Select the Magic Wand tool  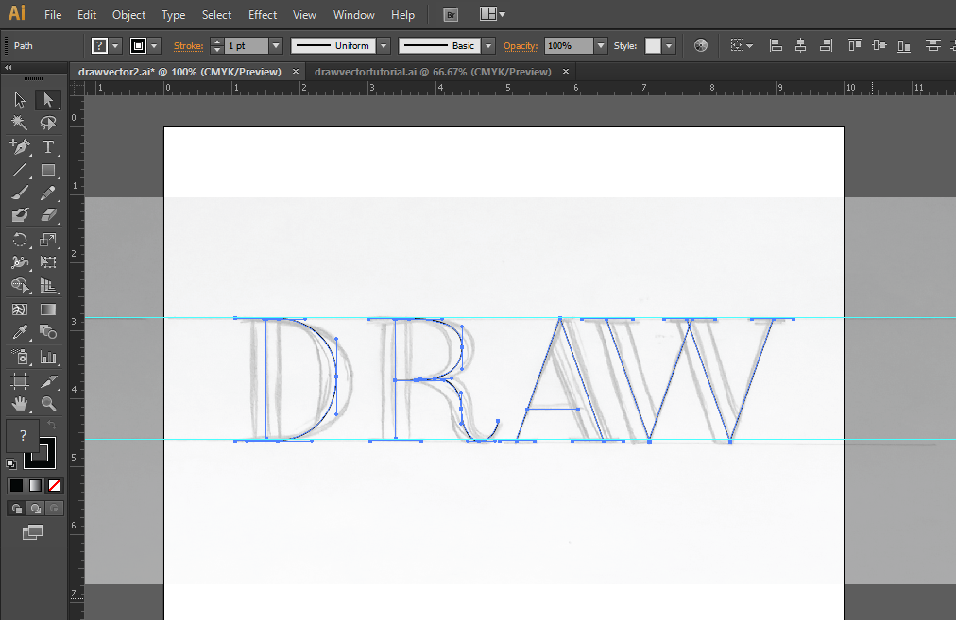pyautogui.click(x=20, y=123)
